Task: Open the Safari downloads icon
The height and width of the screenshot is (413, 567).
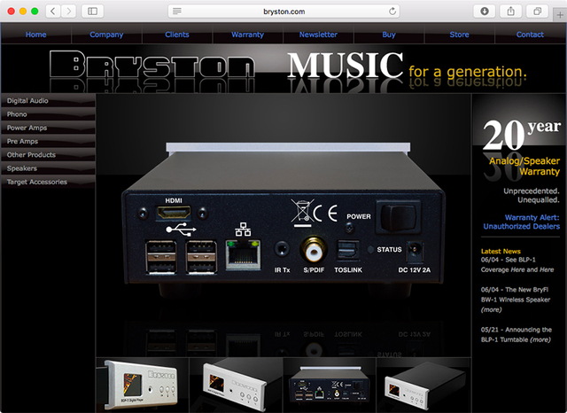Action: [x=485, y=11]
